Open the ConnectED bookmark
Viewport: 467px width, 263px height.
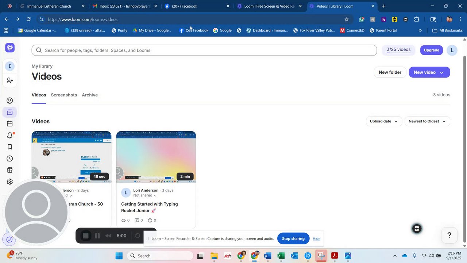(352, 30)
